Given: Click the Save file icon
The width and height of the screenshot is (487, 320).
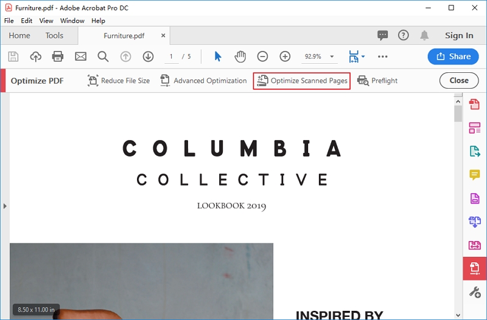Looking at the screenshot, I should coord(13,56).
